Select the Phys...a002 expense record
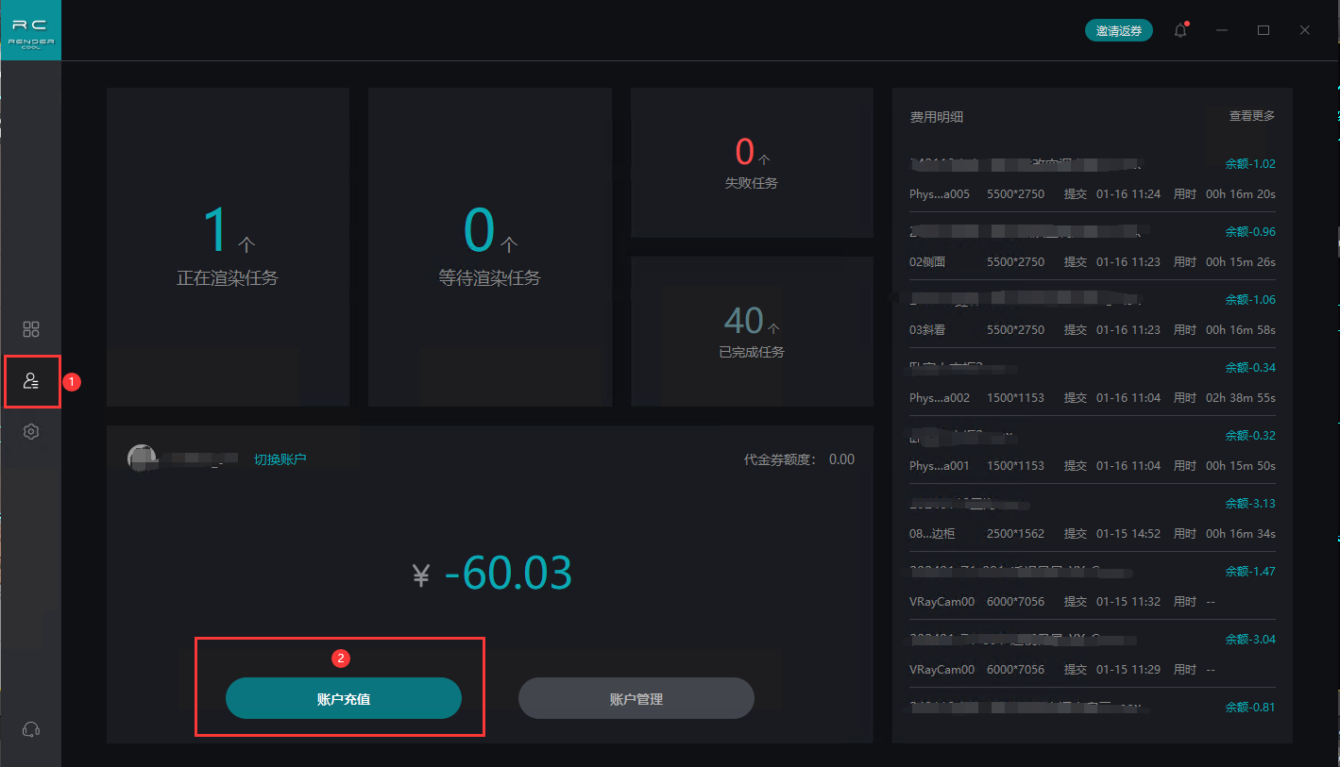This screenshot has width=1340, height=767. [x=1092, y=397]
